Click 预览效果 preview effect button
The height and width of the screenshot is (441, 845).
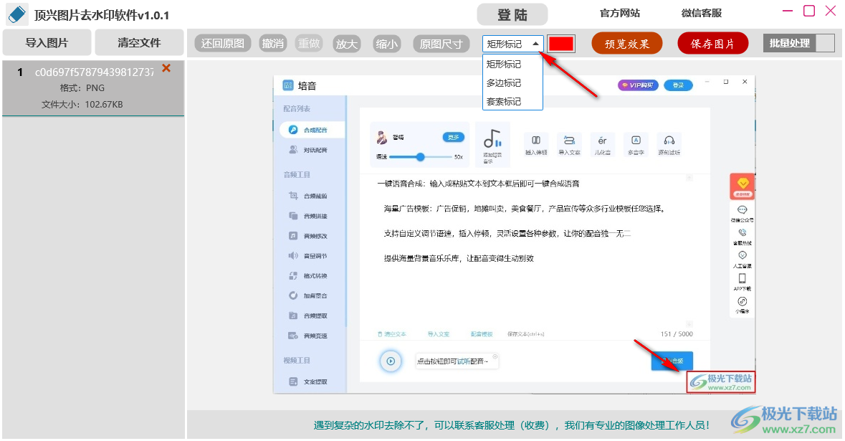click(x=626, y=44)
